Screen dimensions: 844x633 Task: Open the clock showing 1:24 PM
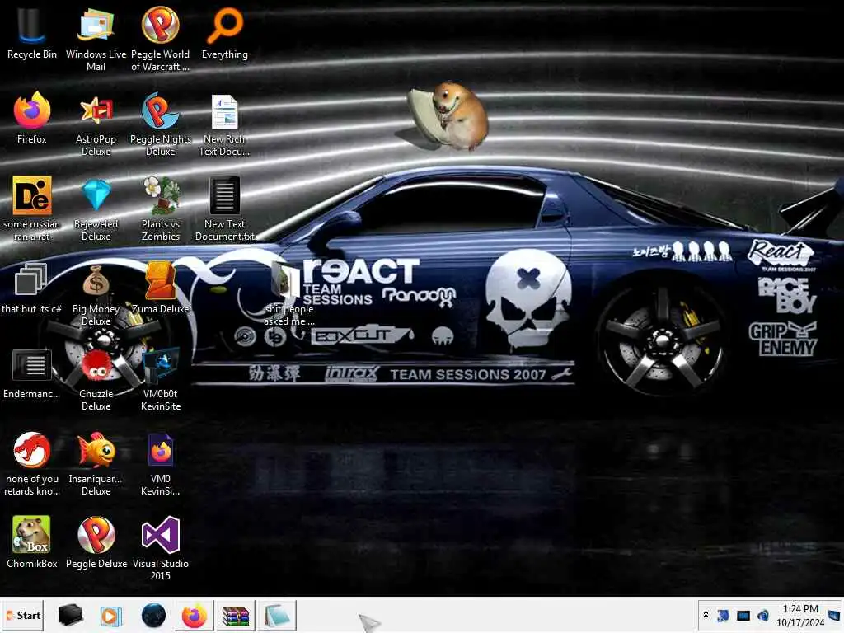[799, 615]
